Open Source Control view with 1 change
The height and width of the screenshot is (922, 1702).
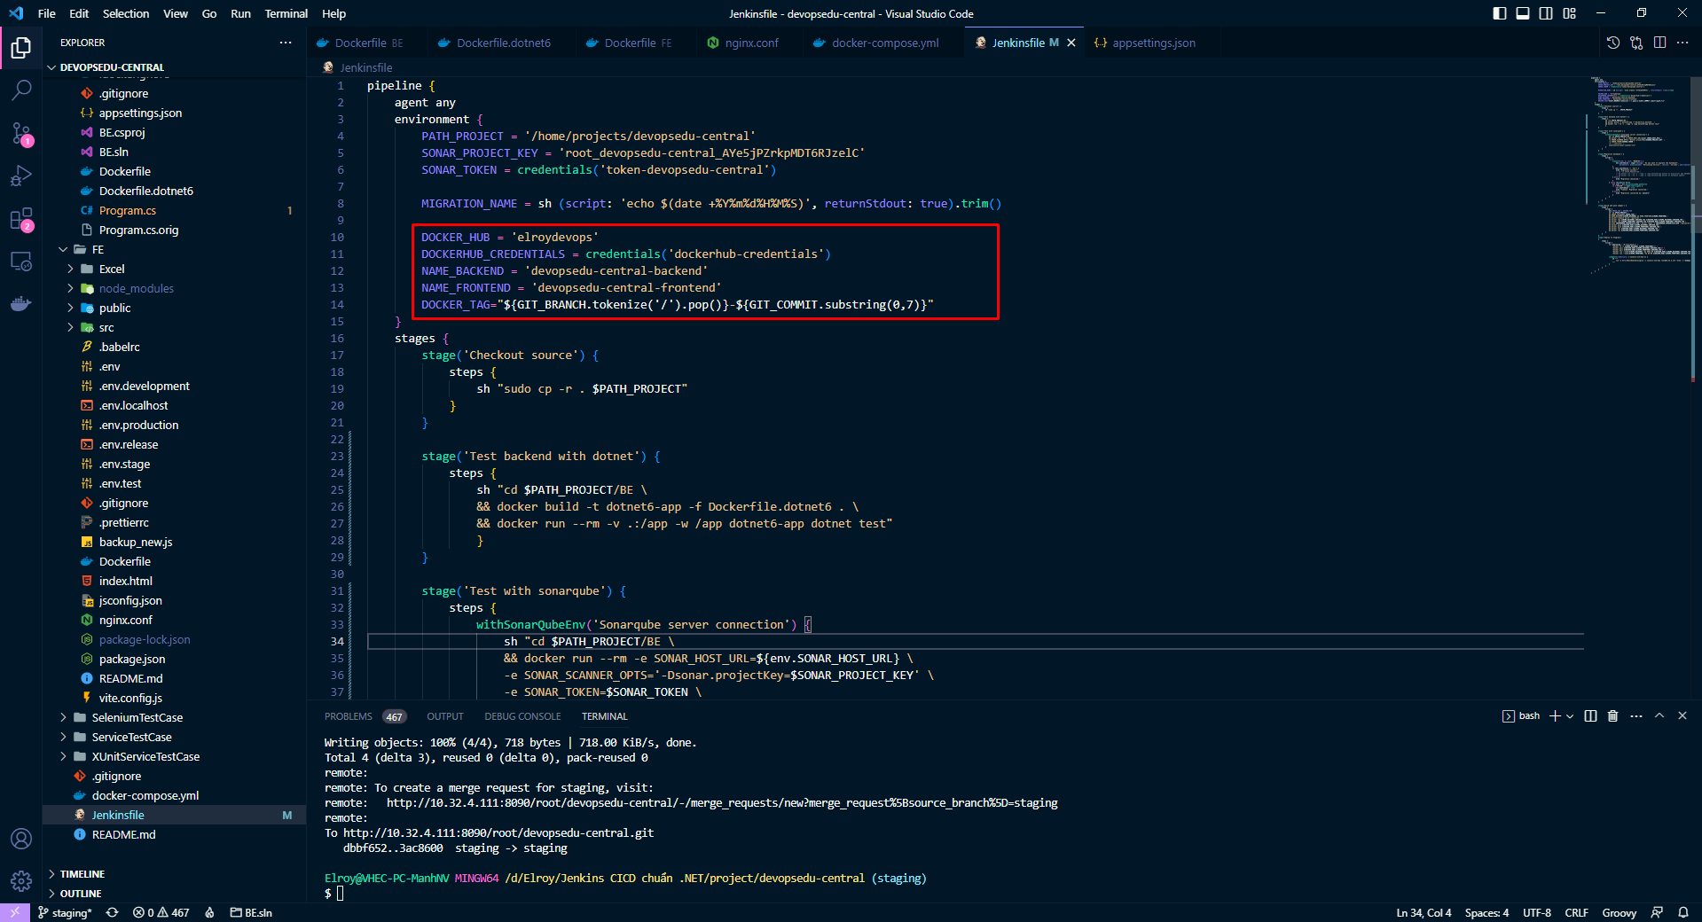[x=21, y=133]
